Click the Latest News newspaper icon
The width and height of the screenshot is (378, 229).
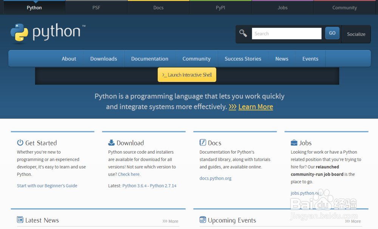[20, 220]
